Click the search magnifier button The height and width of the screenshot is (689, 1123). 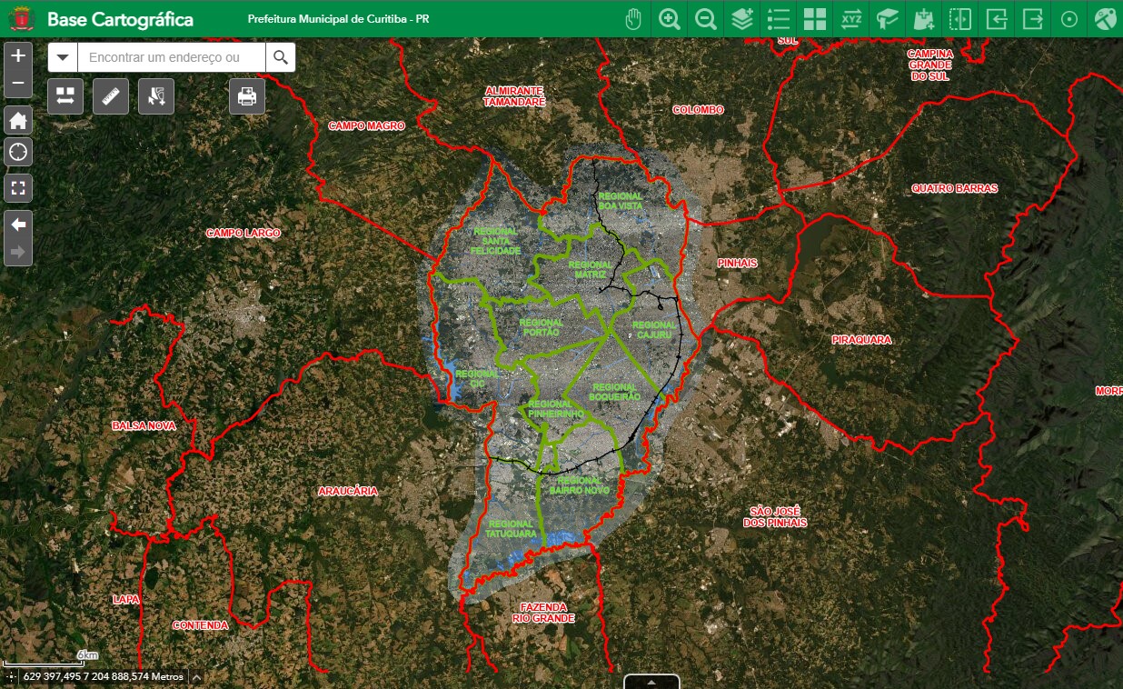281,57
